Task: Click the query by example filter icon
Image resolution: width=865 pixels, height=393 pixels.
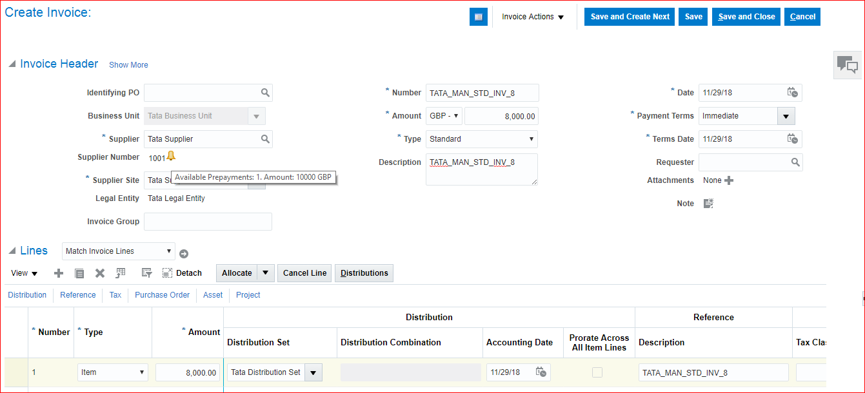Action: [146, 273]
